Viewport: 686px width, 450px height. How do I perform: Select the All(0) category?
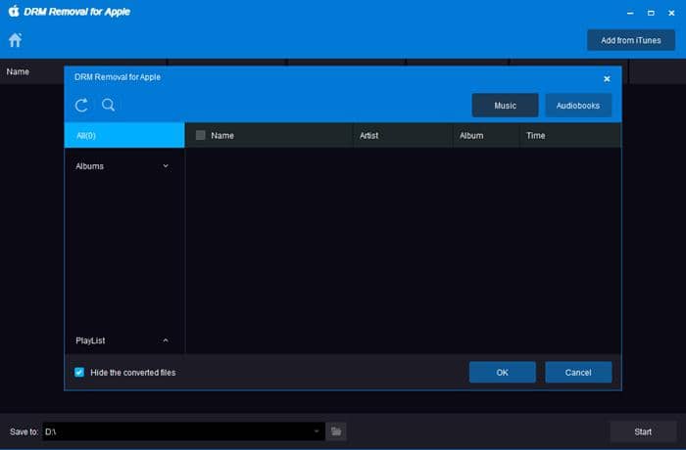point(124,135)
